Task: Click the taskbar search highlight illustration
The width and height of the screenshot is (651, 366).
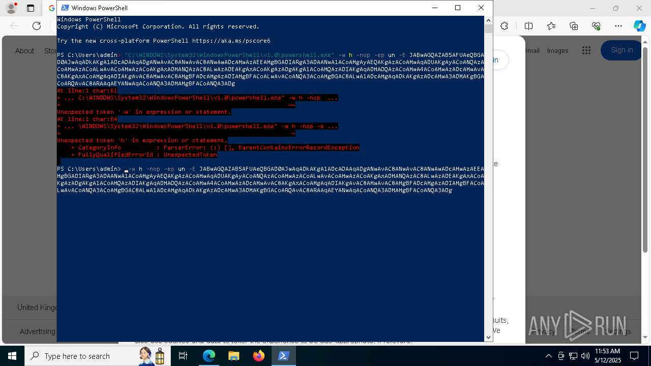Action: (x=152, y=356)
